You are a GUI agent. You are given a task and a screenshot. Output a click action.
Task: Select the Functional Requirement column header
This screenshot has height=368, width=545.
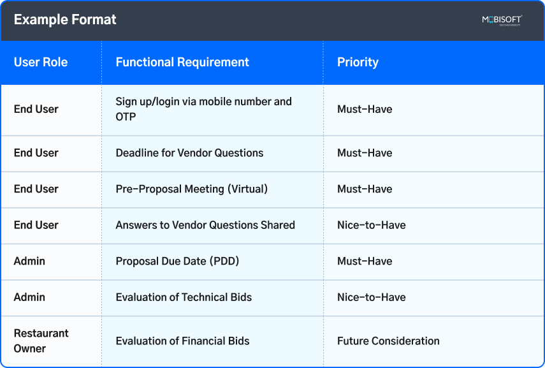[182, 63]
